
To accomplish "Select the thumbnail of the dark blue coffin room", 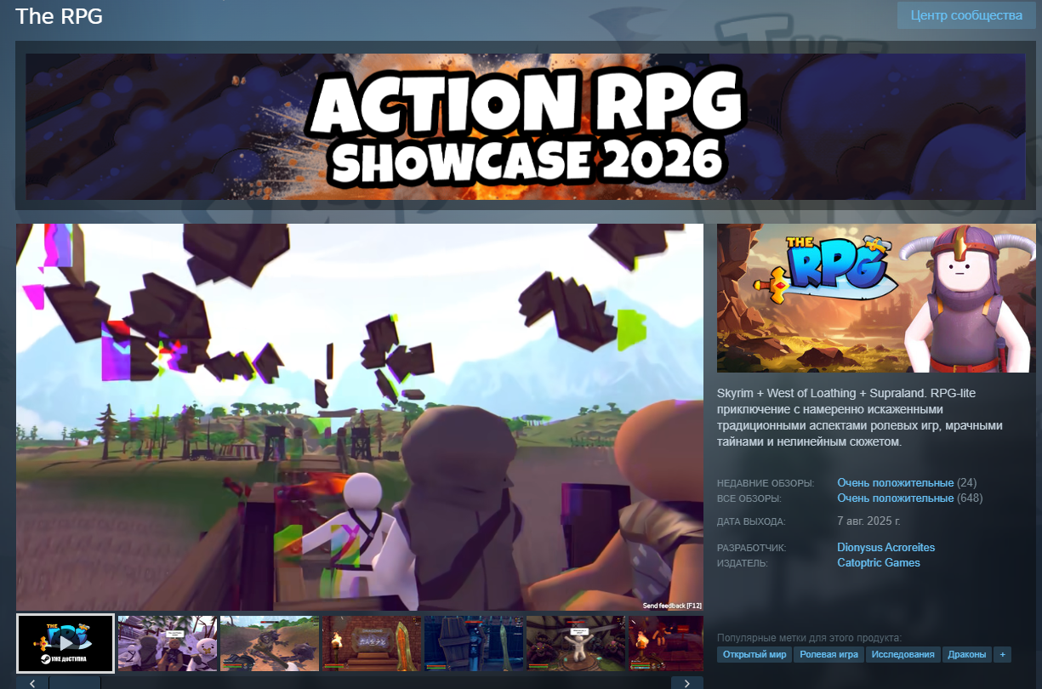I will [x=474, y=643].
